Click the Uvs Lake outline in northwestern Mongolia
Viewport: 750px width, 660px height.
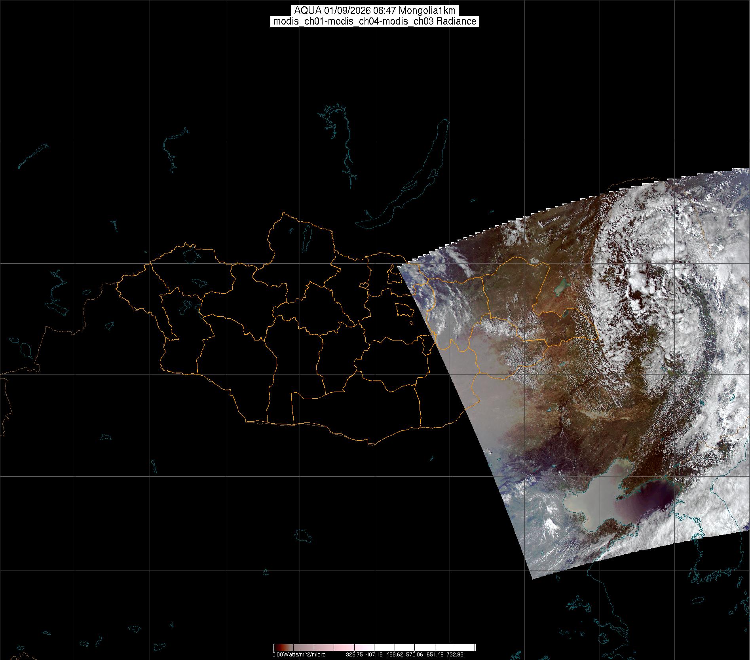190,255
